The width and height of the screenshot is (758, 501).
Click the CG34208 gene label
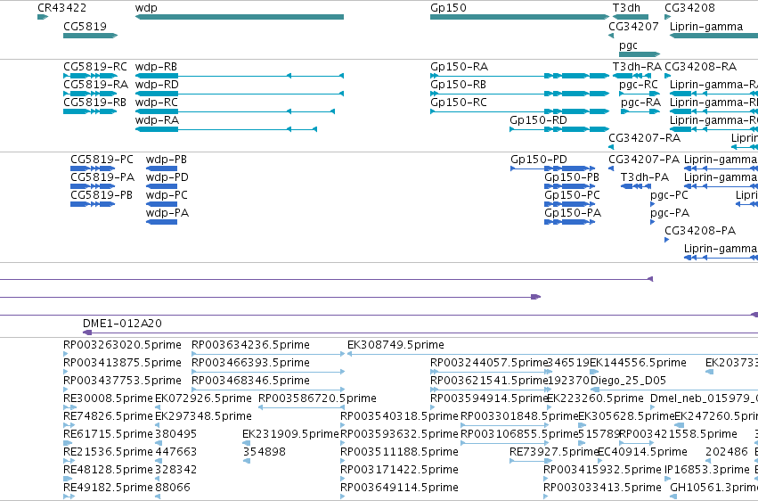tap(689, 8)
